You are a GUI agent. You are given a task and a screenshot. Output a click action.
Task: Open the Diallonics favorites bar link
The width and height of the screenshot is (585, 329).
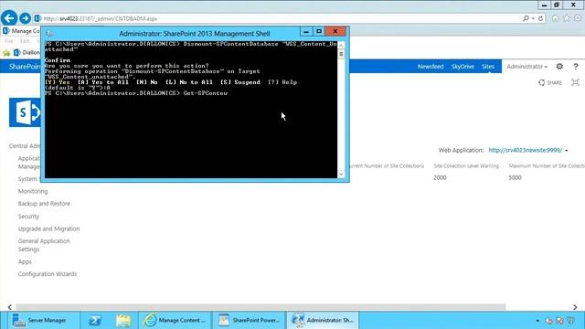coord(27,53)
